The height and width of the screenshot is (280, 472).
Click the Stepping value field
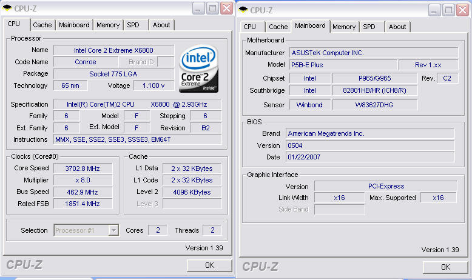206,116
